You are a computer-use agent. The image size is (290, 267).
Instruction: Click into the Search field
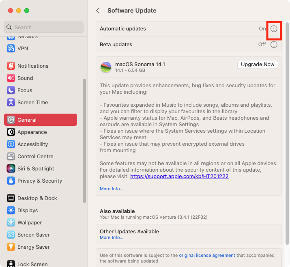pyautogui.click(x=44, y=27)
